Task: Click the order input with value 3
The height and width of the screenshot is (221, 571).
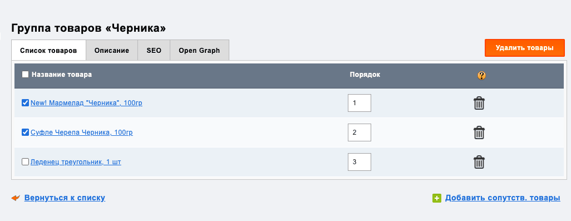Action: click(360, 162)
